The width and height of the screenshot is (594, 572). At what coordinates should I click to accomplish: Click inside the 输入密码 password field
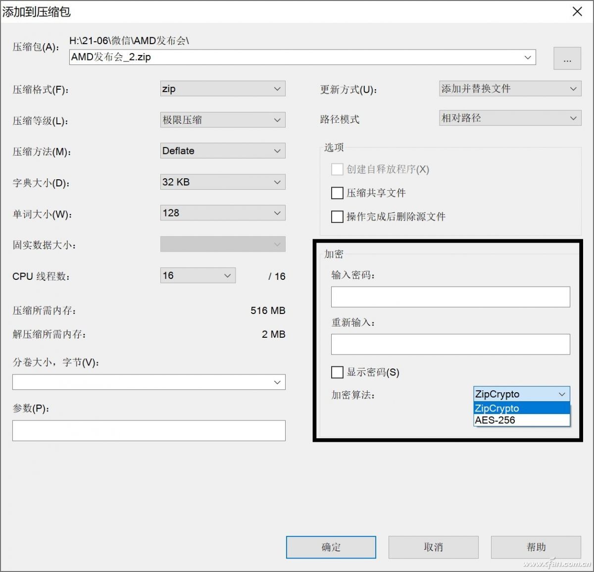tap(449, 296)
